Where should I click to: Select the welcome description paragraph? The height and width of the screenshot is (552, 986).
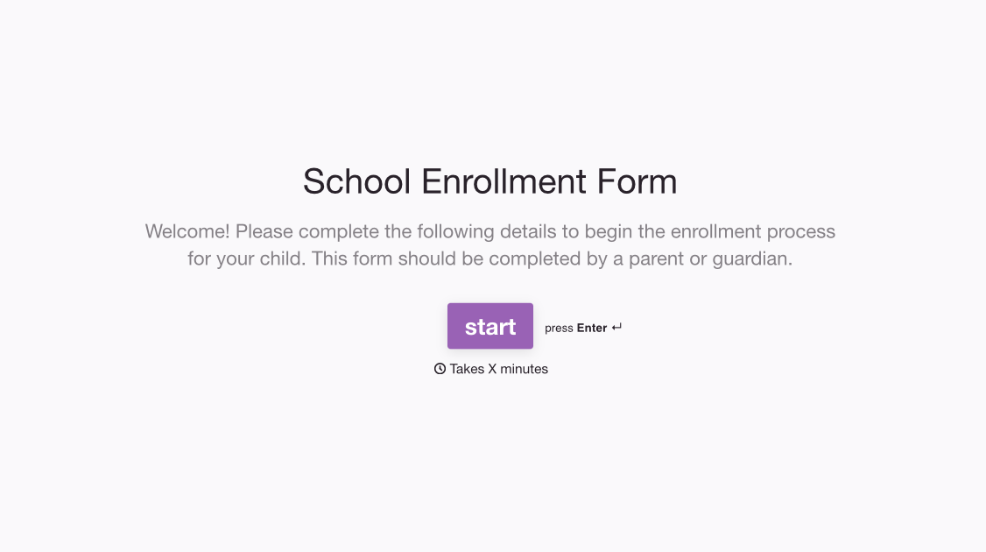490,244
